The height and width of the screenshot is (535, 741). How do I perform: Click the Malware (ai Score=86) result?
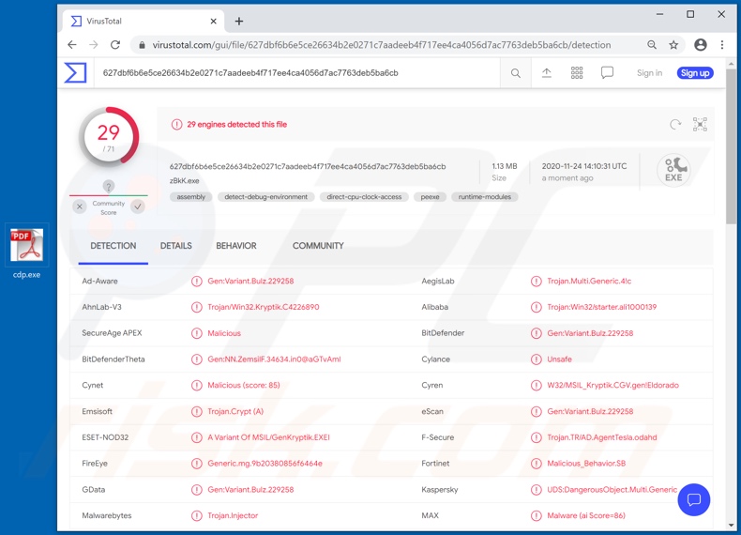pyautogui.click(x=586, y=515)
